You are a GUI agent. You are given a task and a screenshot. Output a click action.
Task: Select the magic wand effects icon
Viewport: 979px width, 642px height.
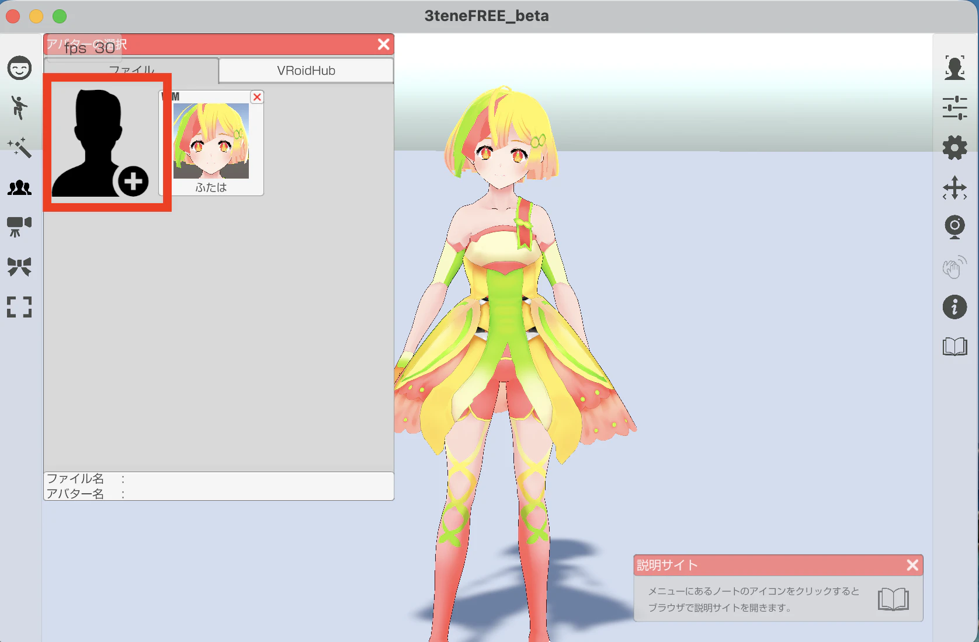19,148
